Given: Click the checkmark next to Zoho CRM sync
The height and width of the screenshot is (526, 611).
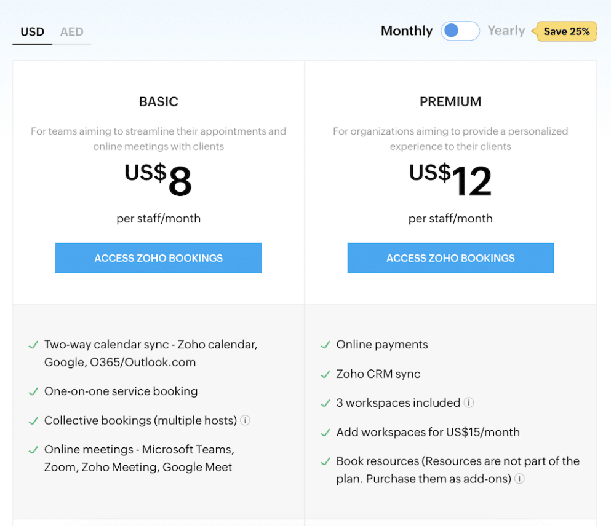Looking at the screenshot, I should click(x=325, y=374).
